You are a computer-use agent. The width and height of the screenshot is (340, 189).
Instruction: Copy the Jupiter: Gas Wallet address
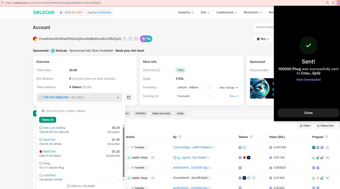(x=208, y=158)
